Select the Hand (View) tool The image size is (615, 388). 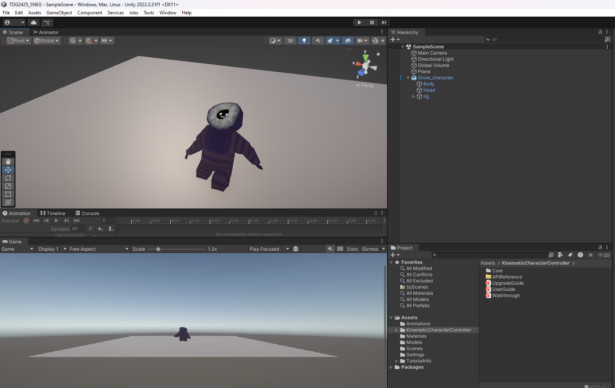coord(8,162)
